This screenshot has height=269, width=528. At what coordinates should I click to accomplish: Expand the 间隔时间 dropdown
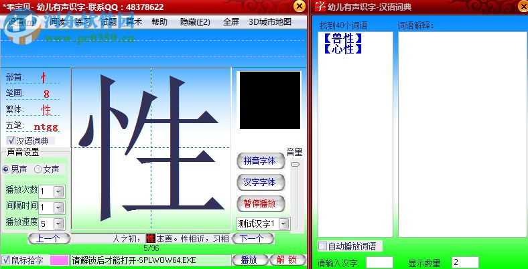tap(59, 208)
